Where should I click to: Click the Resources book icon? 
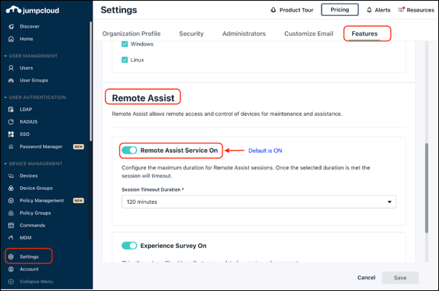[402, 9]
